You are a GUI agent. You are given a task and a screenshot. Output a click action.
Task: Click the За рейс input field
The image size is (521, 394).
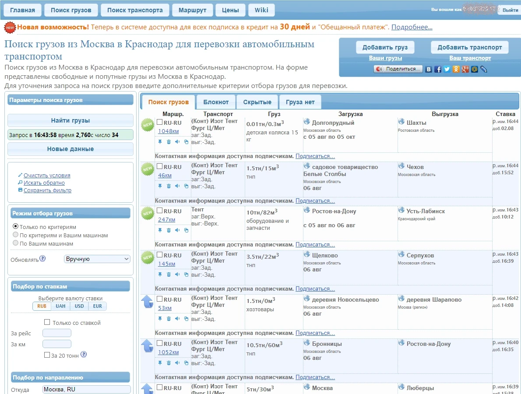57,333
